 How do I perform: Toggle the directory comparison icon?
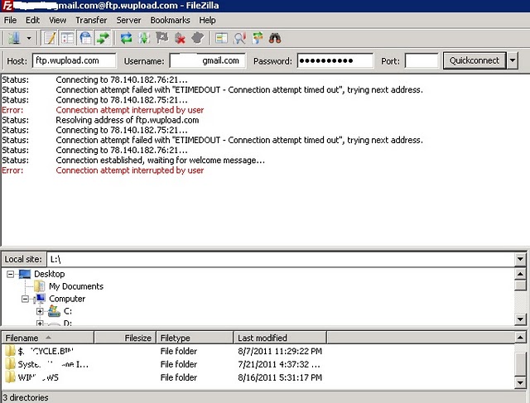[238, 38]
